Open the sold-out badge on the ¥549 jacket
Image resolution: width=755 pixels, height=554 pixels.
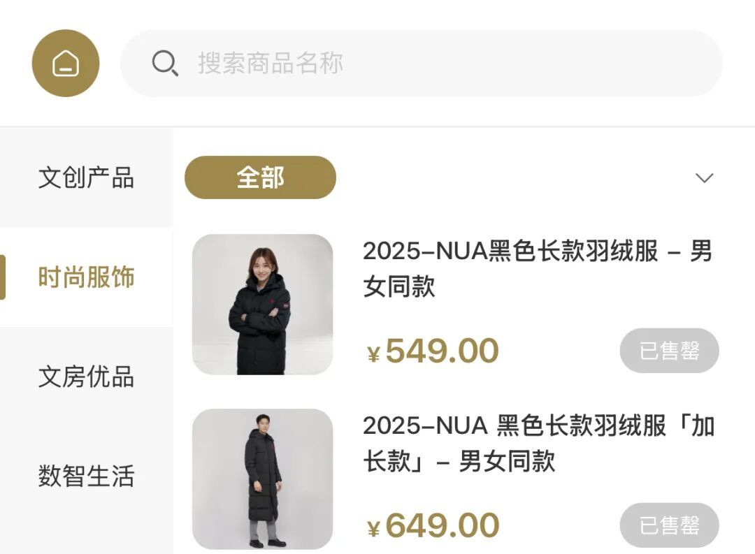tap(669, 351)
